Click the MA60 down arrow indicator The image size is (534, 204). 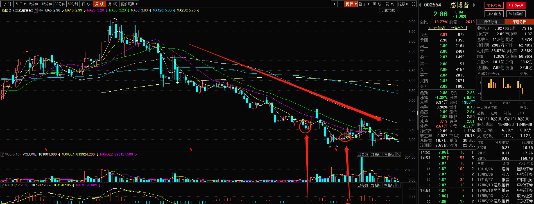click(150, 10)
